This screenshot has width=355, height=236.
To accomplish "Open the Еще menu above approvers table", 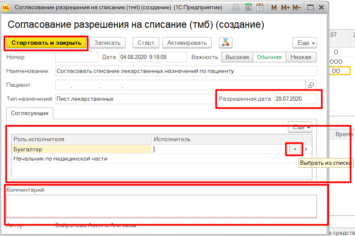I will click(300, 127).
